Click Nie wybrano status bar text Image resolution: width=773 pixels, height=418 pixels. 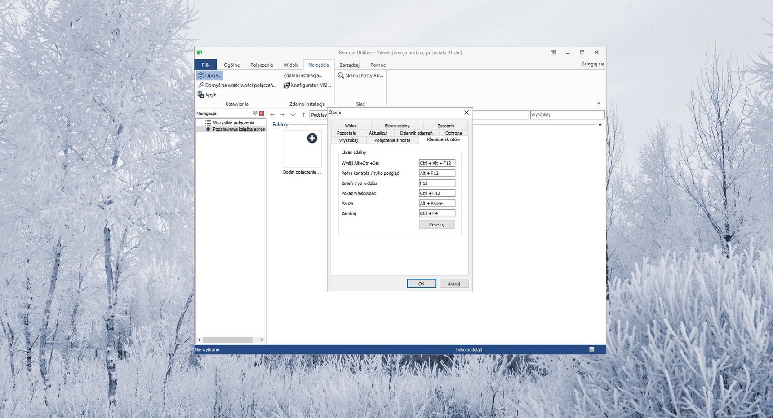(207, 350)
